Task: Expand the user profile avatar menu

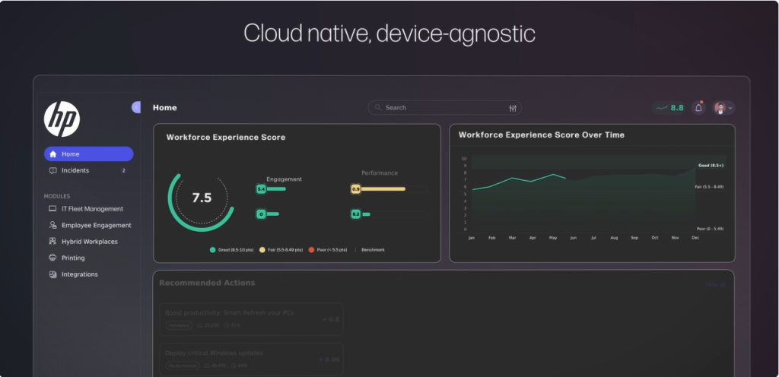Action: coord(723,108)
